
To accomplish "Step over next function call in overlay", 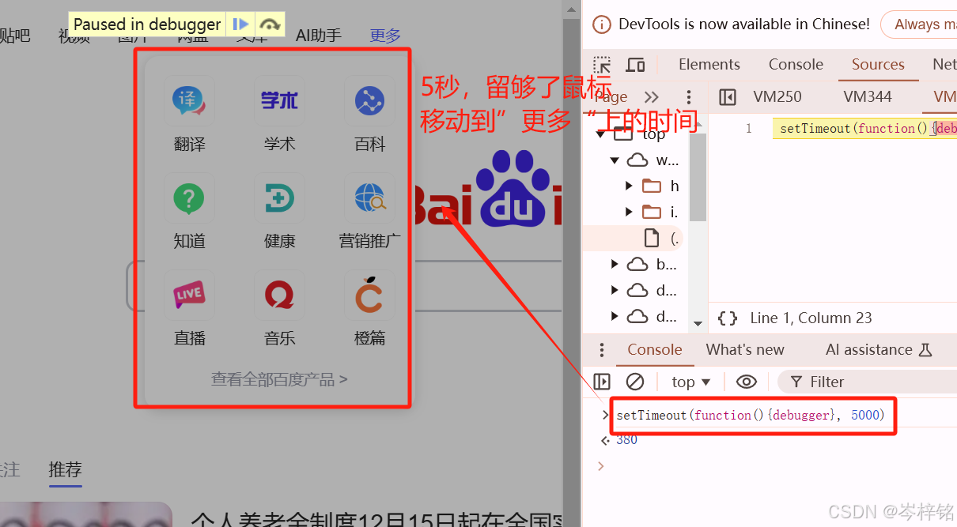I will coord(270,24).
